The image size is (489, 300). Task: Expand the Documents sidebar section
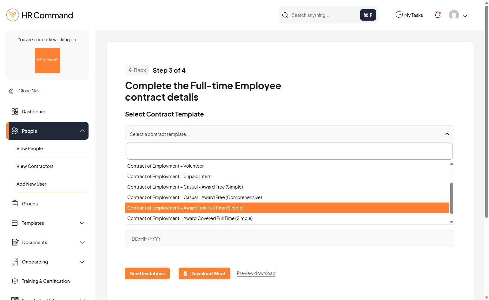tap(82, 242)
